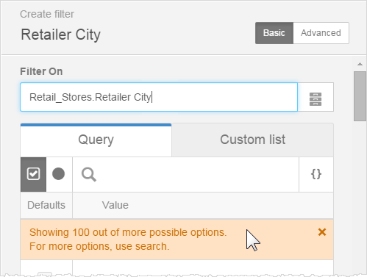Click the curly braces expression icon
This screenshot has width=367, height=277.
tap(316, 174)
